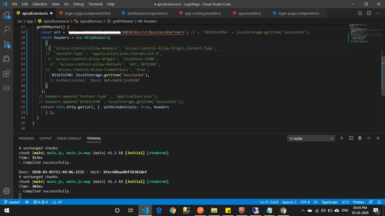Open the Search view in activity bar

tap(6, 29)
